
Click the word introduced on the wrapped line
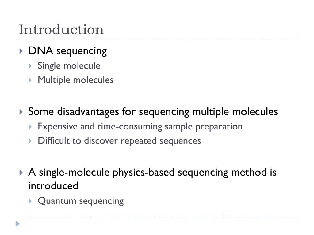pyautogui.click(x=53, y=186)
